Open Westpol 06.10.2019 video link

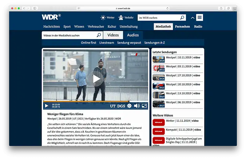[183, 102]
